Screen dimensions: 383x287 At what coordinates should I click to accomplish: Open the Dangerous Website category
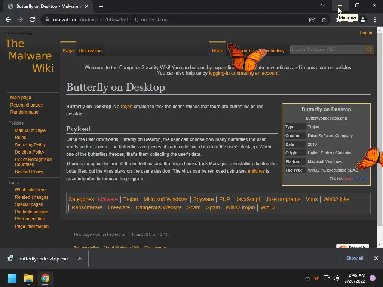[x=159, y=207]
